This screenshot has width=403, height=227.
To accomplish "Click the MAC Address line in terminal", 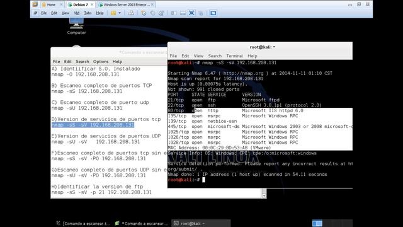I will click(x=219, y=148).
